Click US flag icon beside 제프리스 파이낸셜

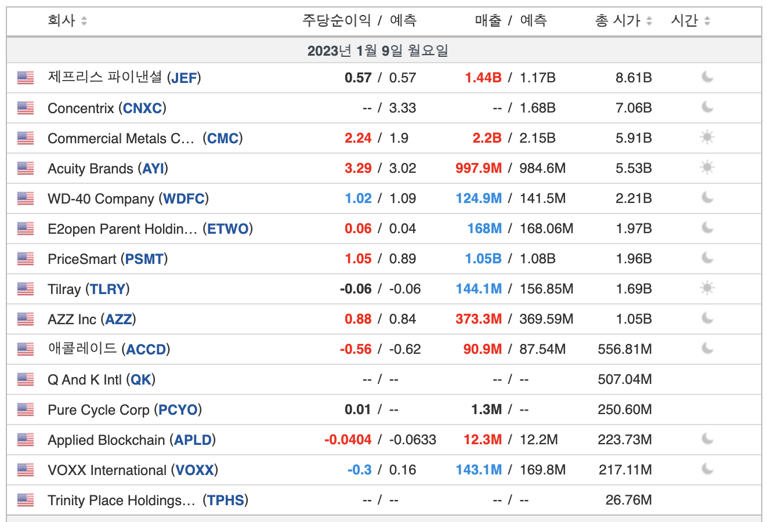[x=26, y=78]
